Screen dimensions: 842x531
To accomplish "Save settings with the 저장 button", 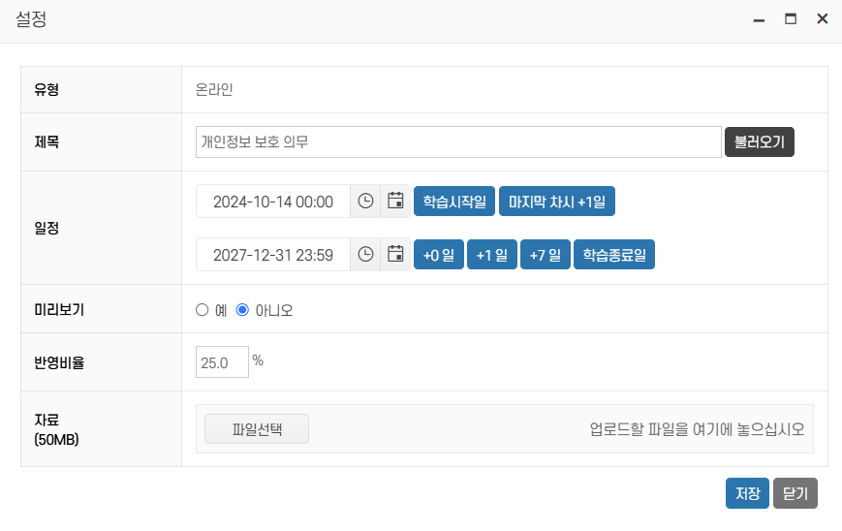I will pyautogui.click(x=747, y=493).
